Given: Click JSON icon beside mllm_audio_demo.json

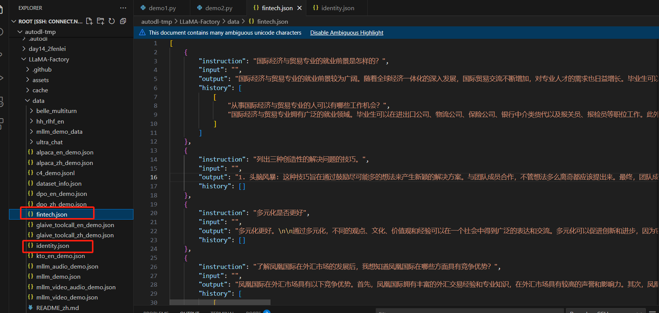Looking at the screenshot, I should pos(31,266).
